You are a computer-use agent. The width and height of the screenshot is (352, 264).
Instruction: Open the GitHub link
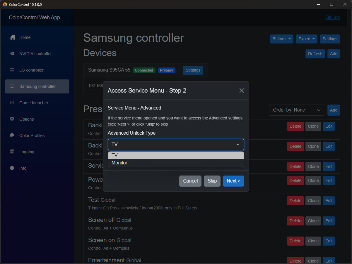click(332, 18)
